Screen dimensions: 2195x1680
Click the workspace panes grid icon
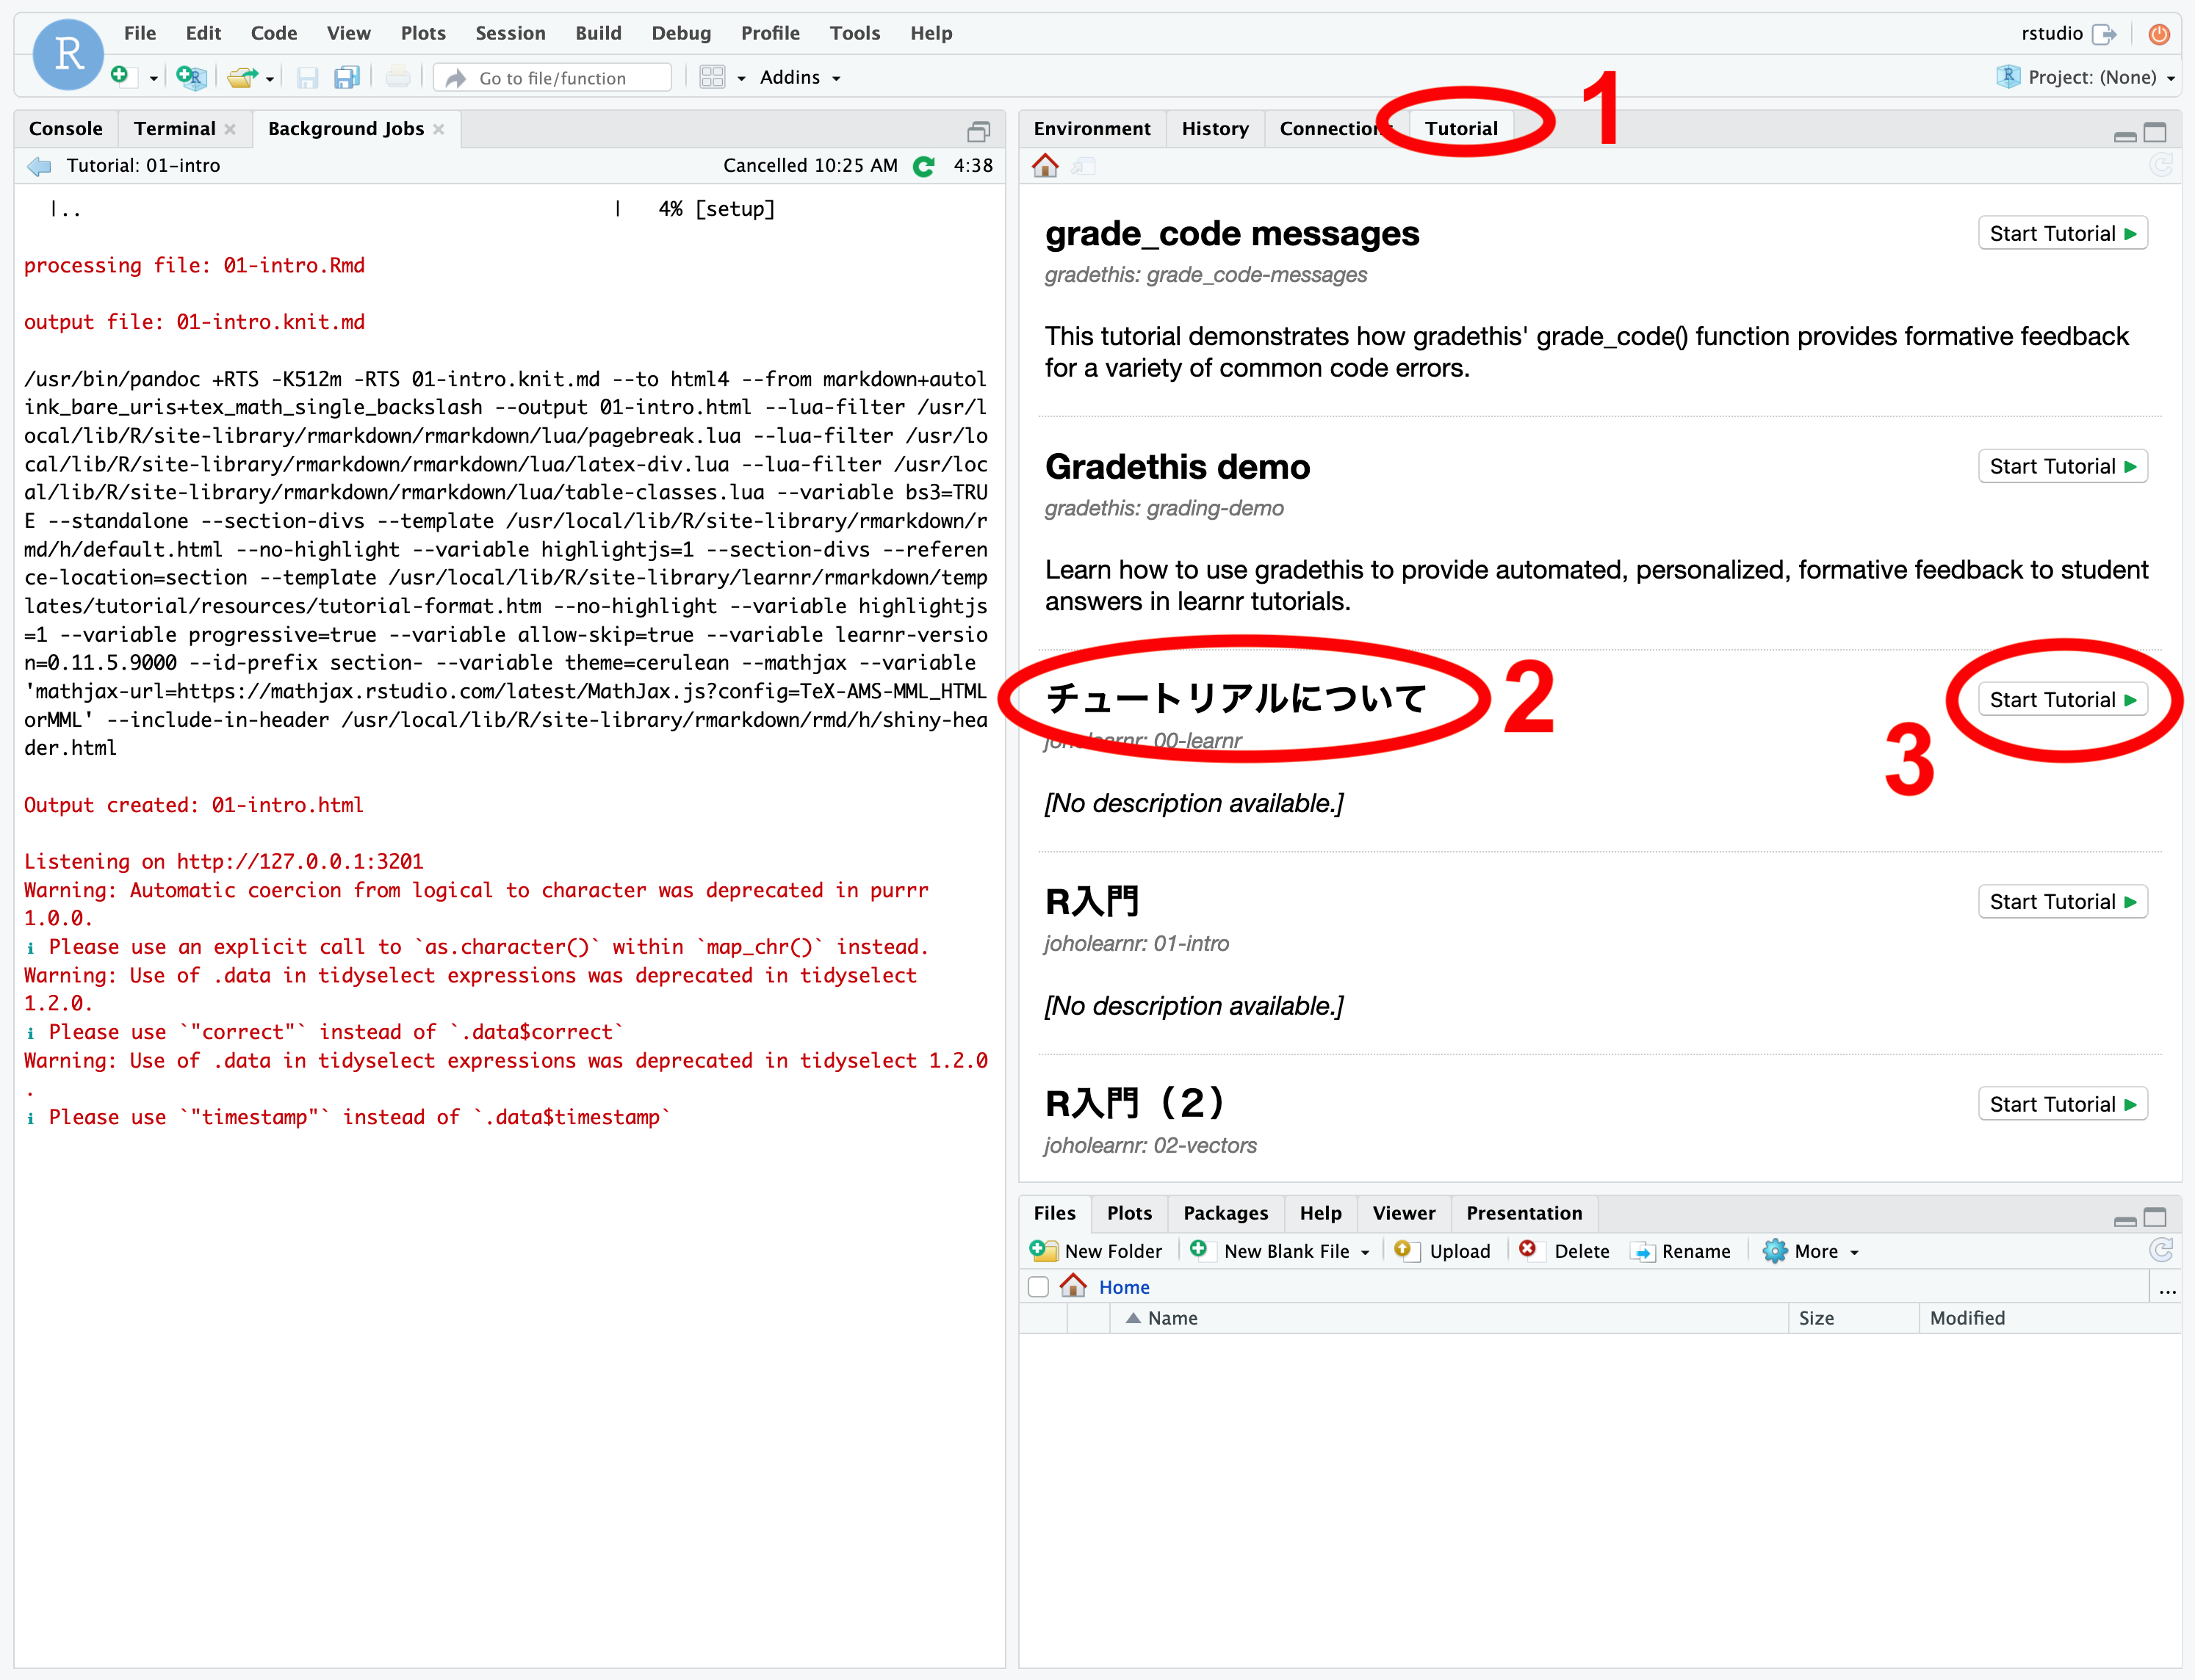click(713, 77)
